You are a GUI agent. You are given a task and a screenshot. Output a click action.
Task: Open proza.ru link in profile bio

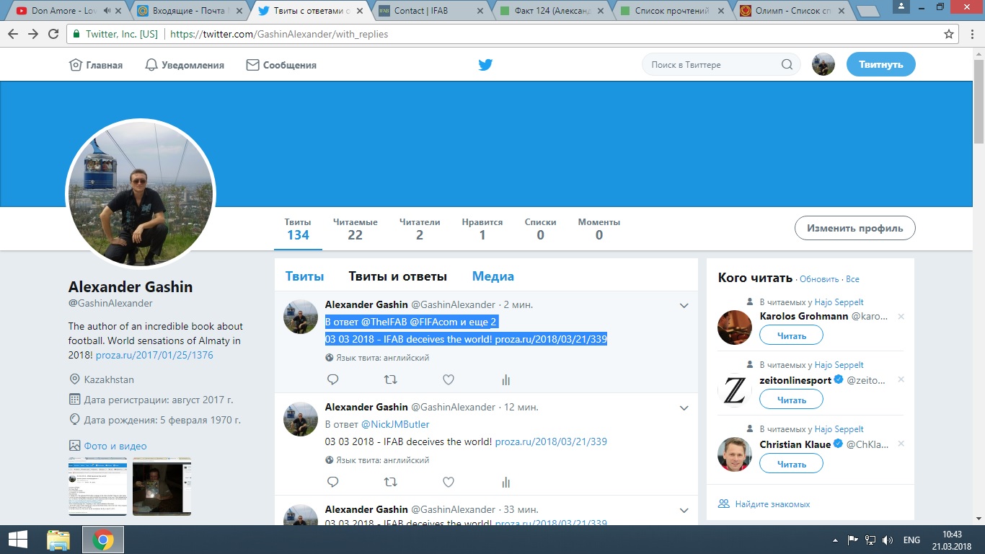(154, 355)
